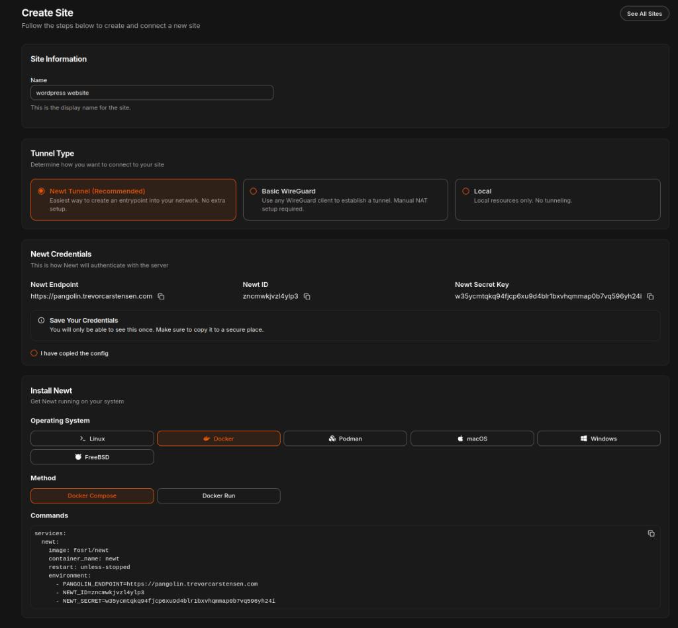Switch operating system to Linux
The width and height of the screenshot is (678, 628).
point(92,439)
